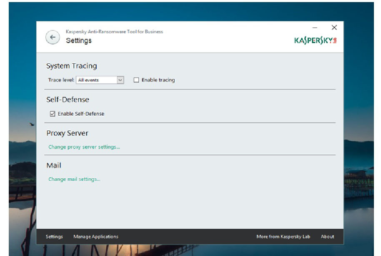381x256 pixels.
Task: Open the About page
Action: click(x=327, y=236)
